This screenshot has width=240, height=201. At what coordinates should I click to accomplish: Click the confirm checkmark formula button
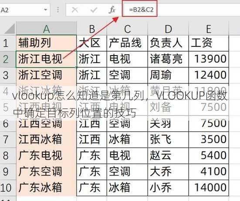(x=94, y=10)
